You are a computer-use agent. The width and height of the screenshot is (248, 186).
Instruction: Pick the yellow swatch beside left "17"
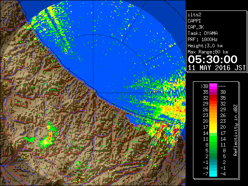(x=213, y=127)
